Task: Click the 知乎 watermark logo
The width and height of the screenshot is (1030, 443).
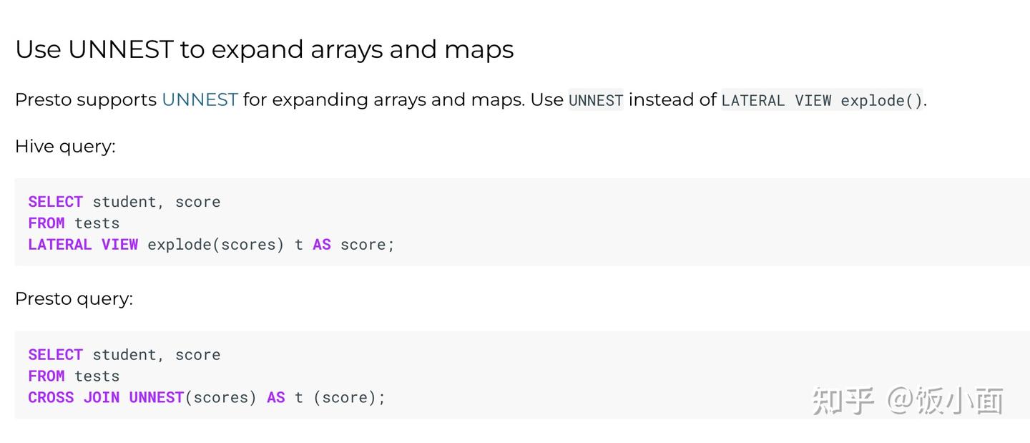Action: coord(843,401)
